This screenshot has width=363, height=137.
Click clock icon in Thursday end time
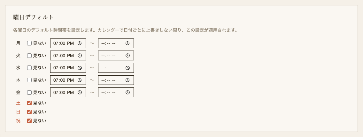127,80
